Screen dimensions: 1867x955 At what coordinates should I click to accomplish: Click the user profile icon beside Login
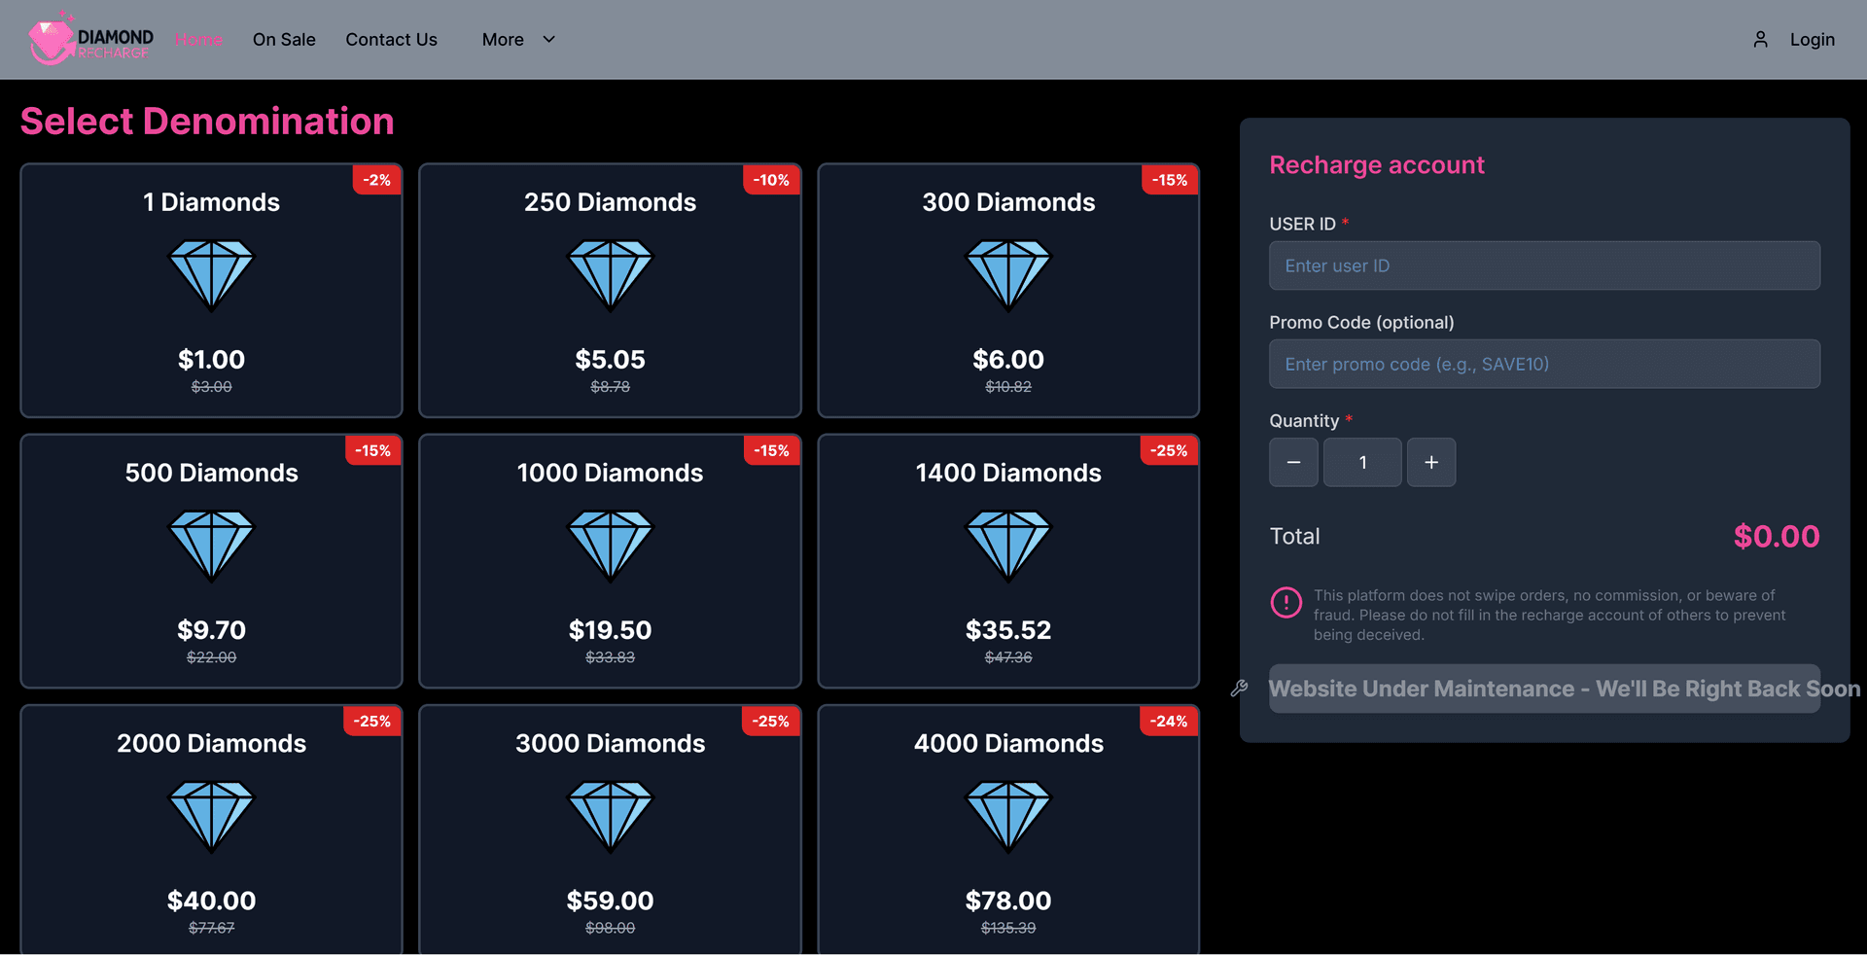click(1760, 40)
